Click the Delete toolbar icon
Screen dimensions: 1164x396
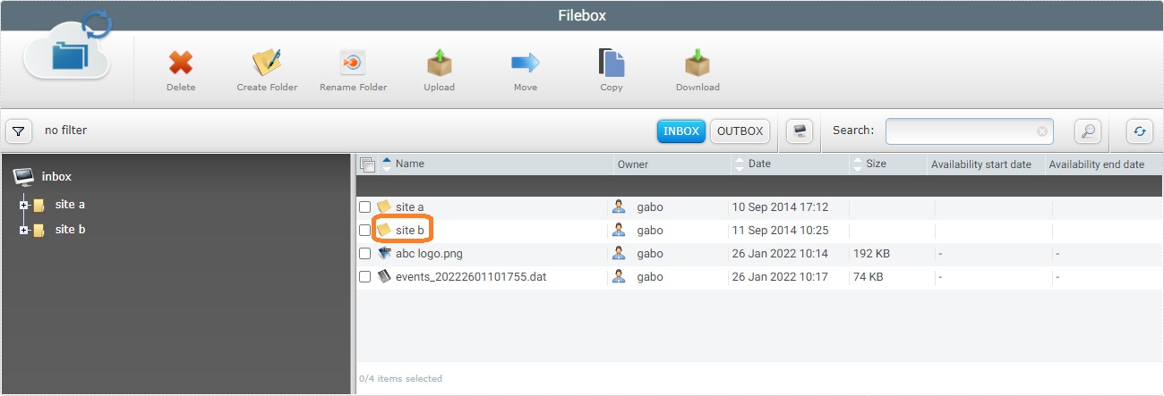point(181,63)
